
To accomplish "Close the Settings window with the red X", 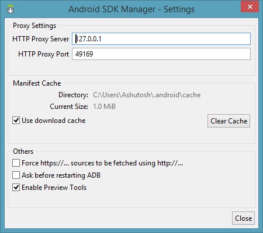I will click(250, 7).
